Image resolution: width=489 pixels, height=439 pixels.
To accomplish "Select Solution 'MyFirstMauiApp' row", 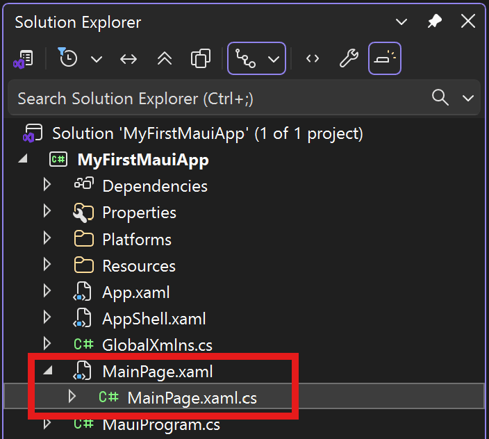I will point(244,133).
